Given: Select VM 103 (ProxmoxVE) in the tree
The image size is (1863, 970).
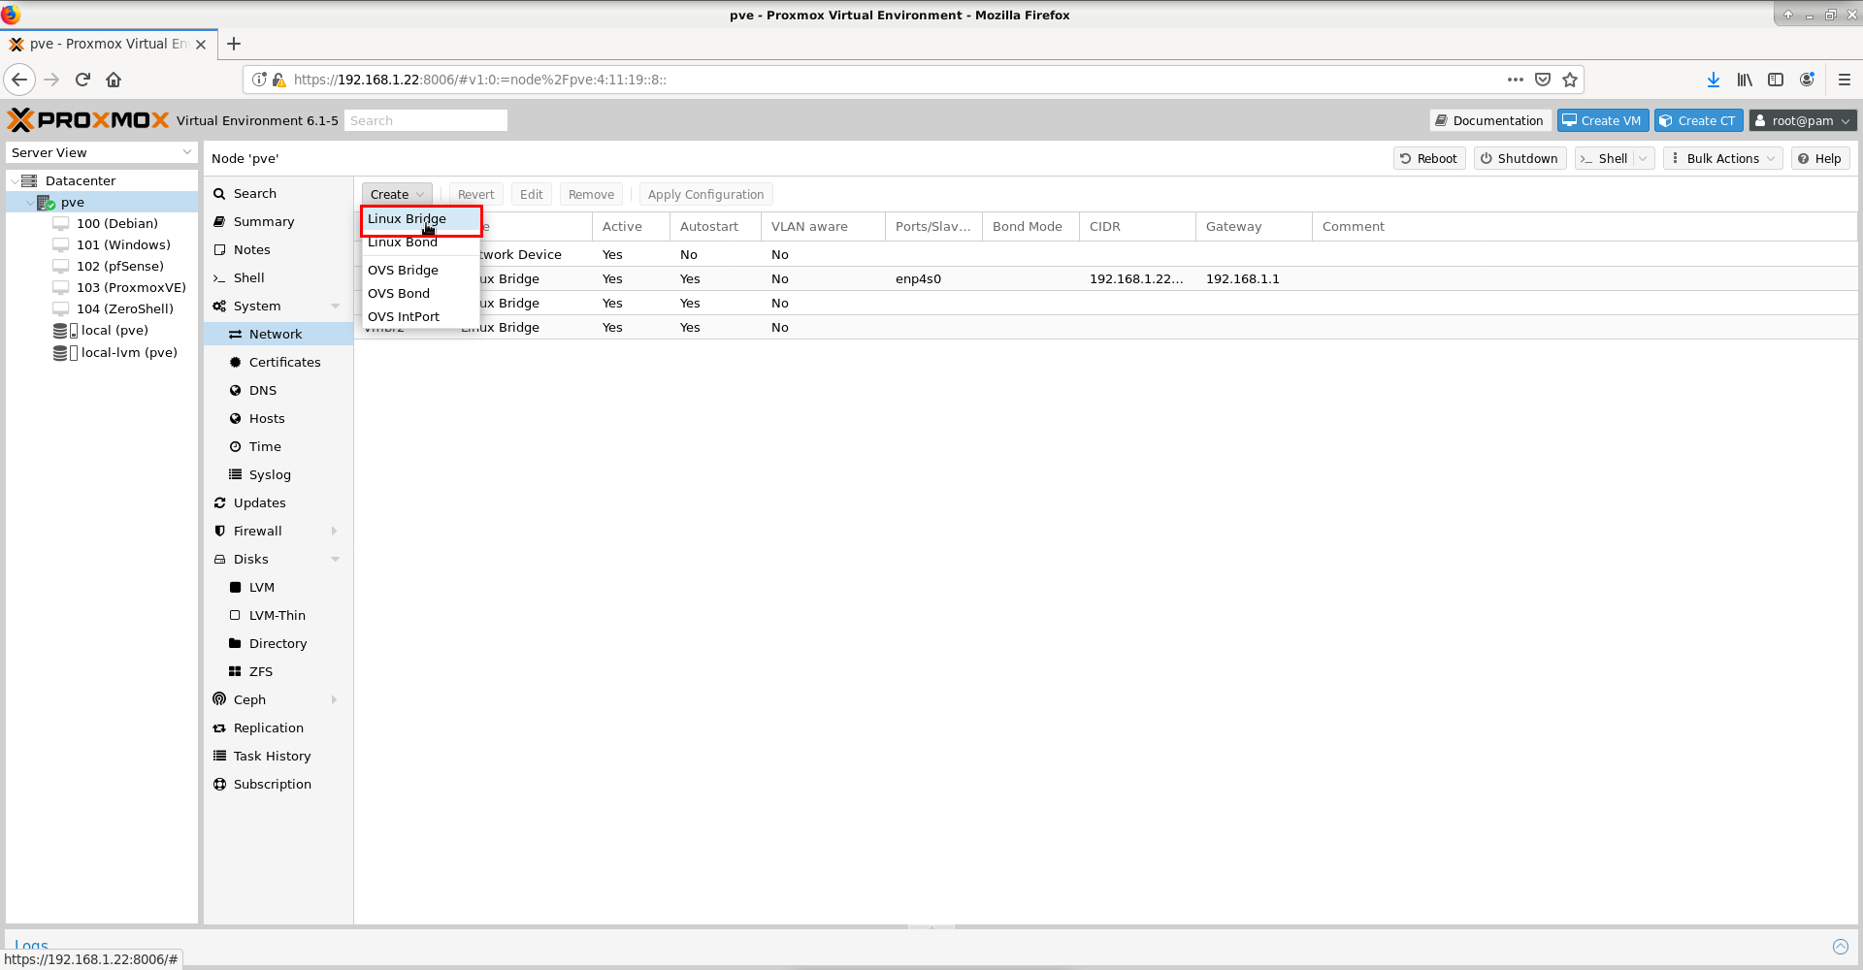Looking at the screenshot, I should tap(131, 288).
